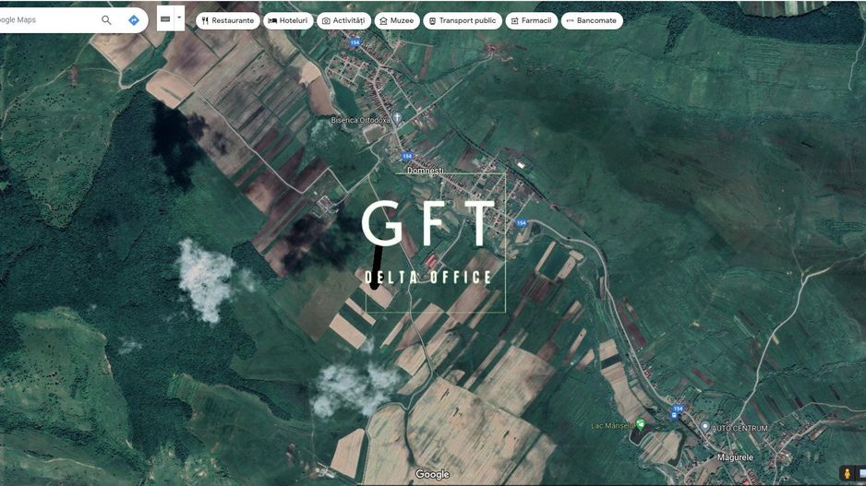Click the search magnifier icon
The image size is (866, 486).
pos(107,20)
